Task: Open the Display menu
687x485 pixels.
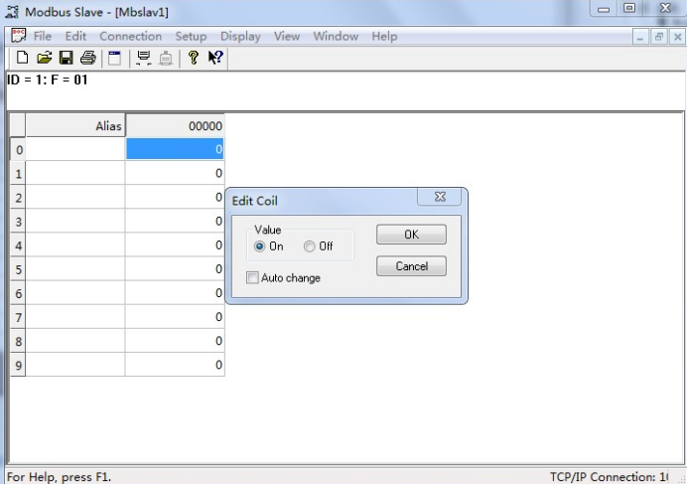Action: coord(240,36)
